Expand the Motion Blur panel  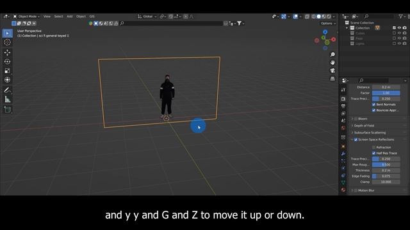click(x=352, y=190)
